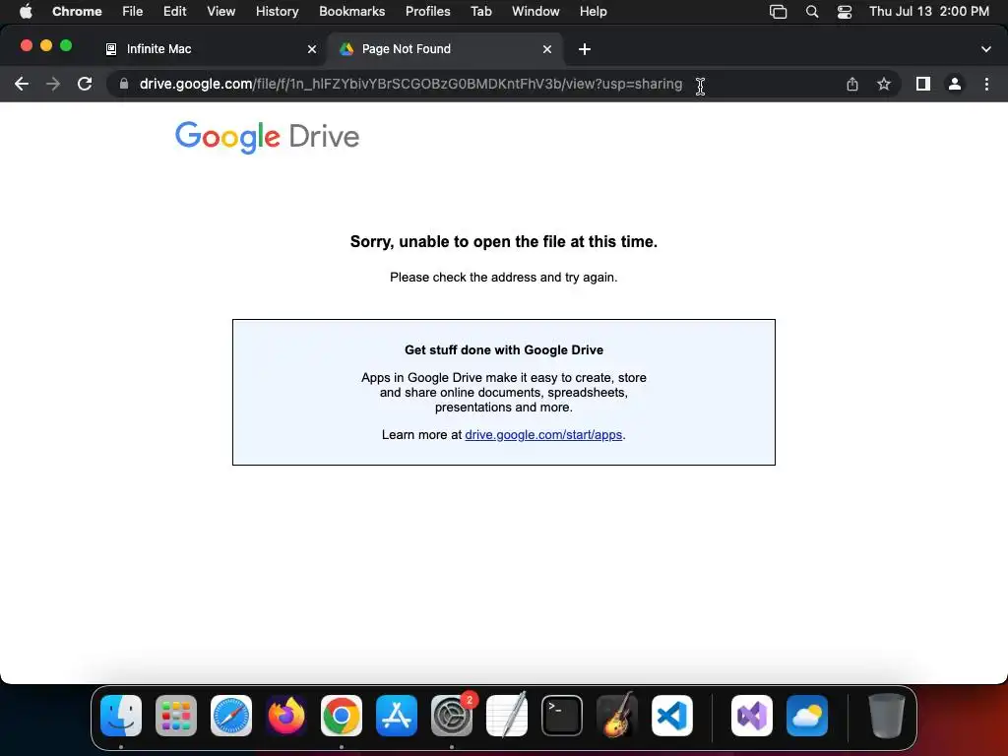Image resolution: width=1008 pixels, height=756 pixels.
Task: Click the Chrome icon in the Dock
Action: tap(342, 716)
